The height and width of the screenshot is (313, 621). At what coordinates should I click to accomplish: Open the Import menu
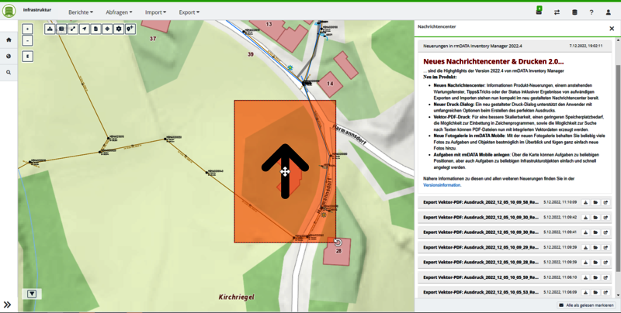point(155,12)
